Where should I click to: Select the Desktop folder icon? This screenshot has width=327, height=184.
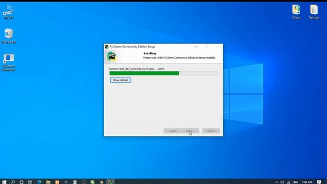[314, 12]
